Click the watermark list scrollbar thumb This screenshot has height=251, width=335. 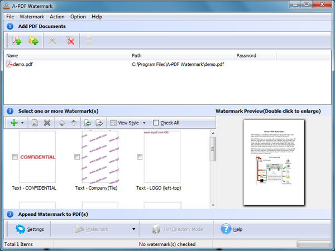point(213,149)
